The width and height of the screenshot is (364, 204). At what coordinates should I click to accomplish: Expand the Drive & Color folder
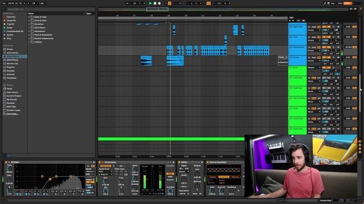pos(29,20)
